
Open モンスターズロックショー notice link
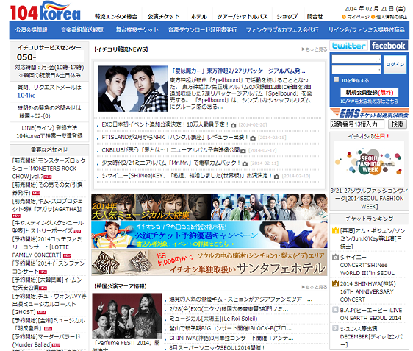[x=49, y=169]
